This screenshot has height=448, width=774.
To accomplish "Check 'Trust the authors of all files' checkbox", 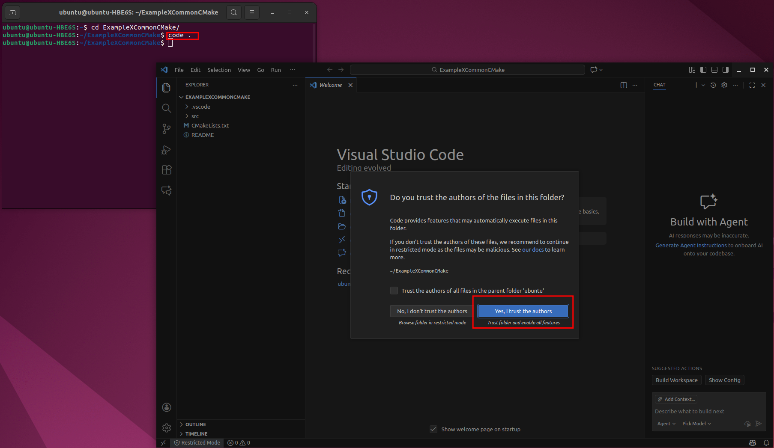I will click(x=394, y=291).
